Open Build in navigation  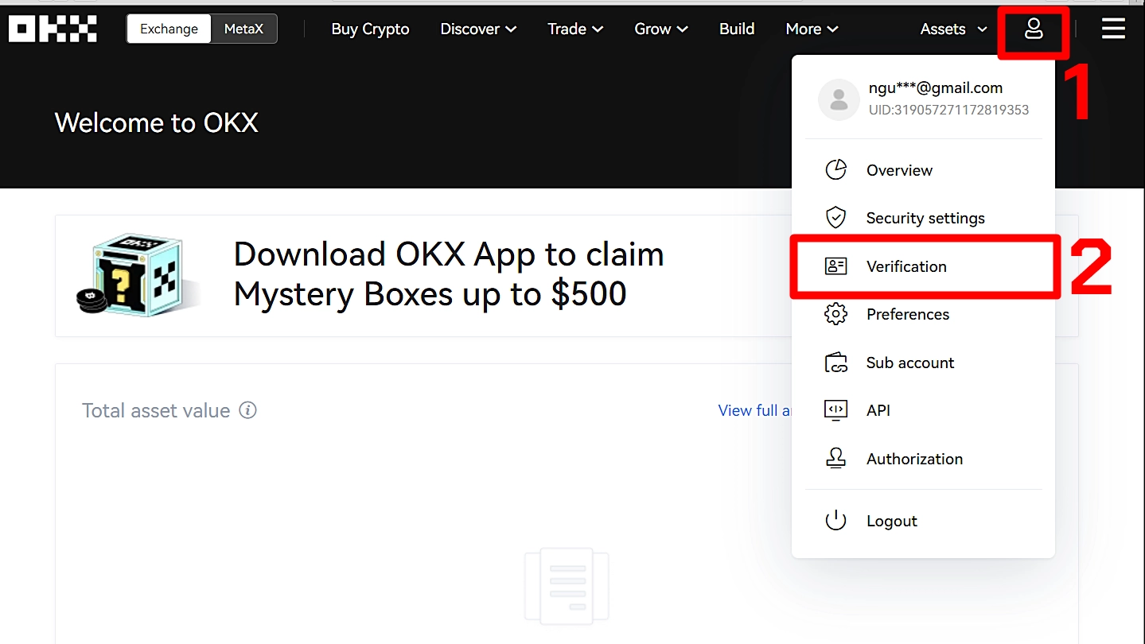coord(737,29)
